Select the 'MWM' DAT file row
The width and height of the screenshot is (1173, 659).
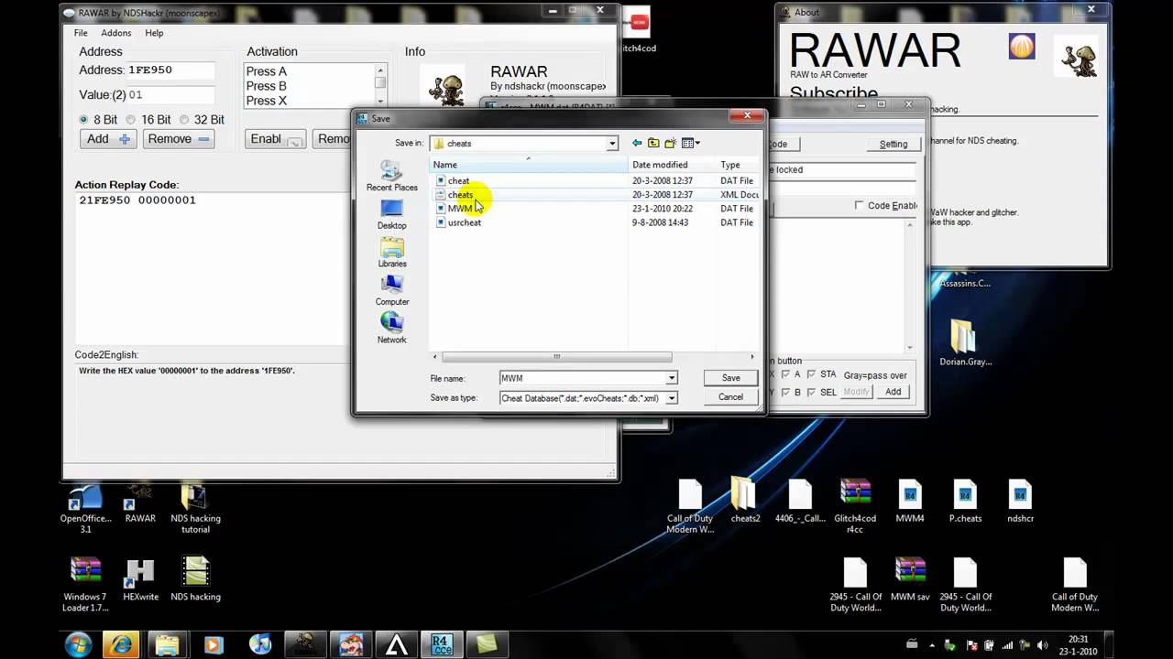point(596,209)
